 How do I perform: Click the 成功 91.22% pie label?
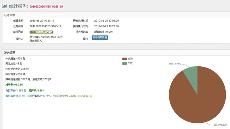tap(220, 125)
